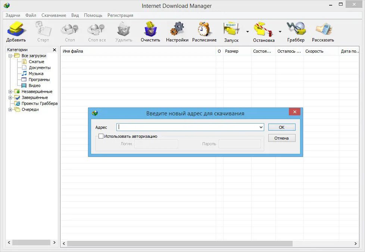Image resolution: width=365 pixels, height=252 pixels.
Task: Click right arrow of Категории panel scrollbar
Action: point(54,242)
